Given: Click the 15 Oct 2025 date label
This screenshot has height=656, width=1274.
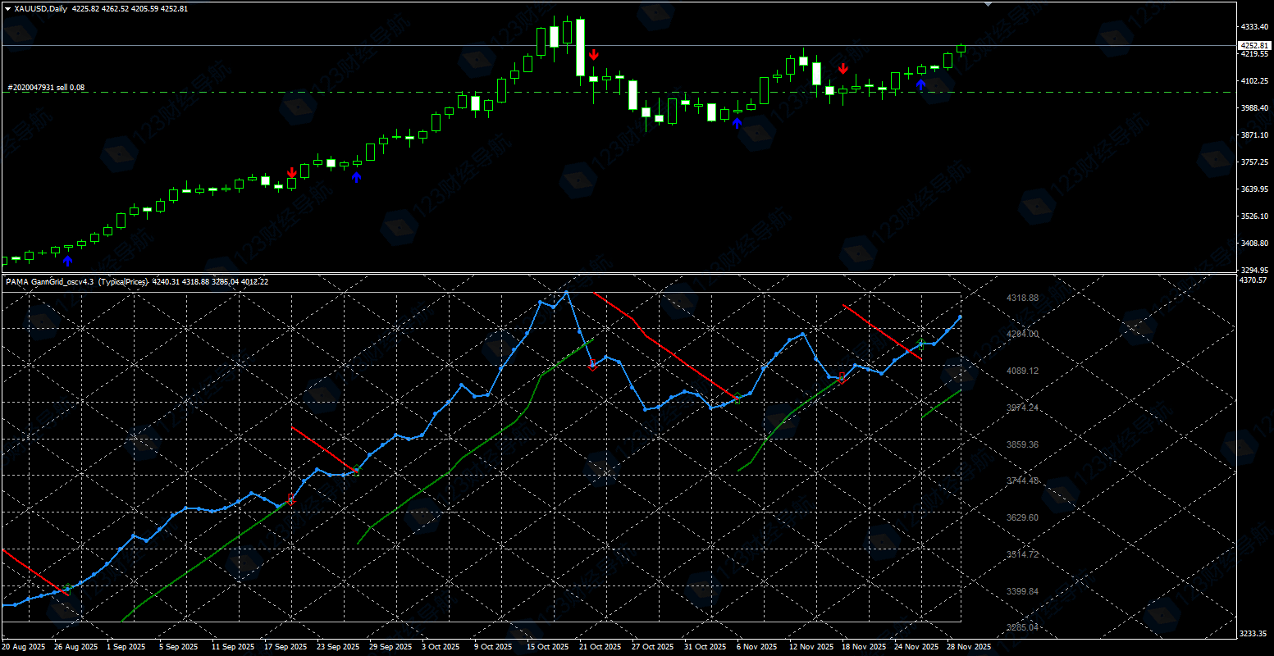Looking at the screenshot, I should point(547,647).
